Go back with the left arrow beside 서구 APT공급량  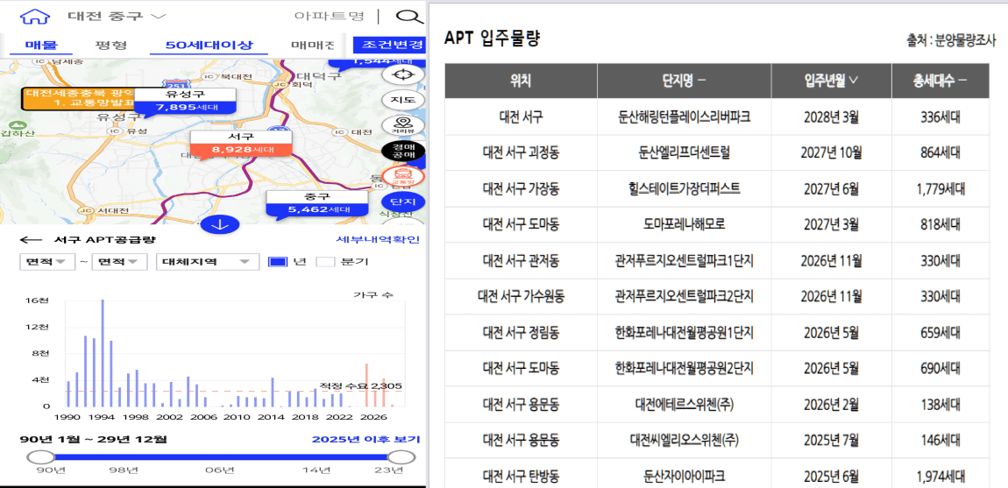pos(31,240)
